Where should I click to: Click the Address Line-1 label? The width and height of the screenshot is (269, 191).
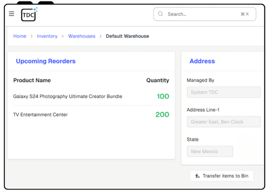[203, 110]
